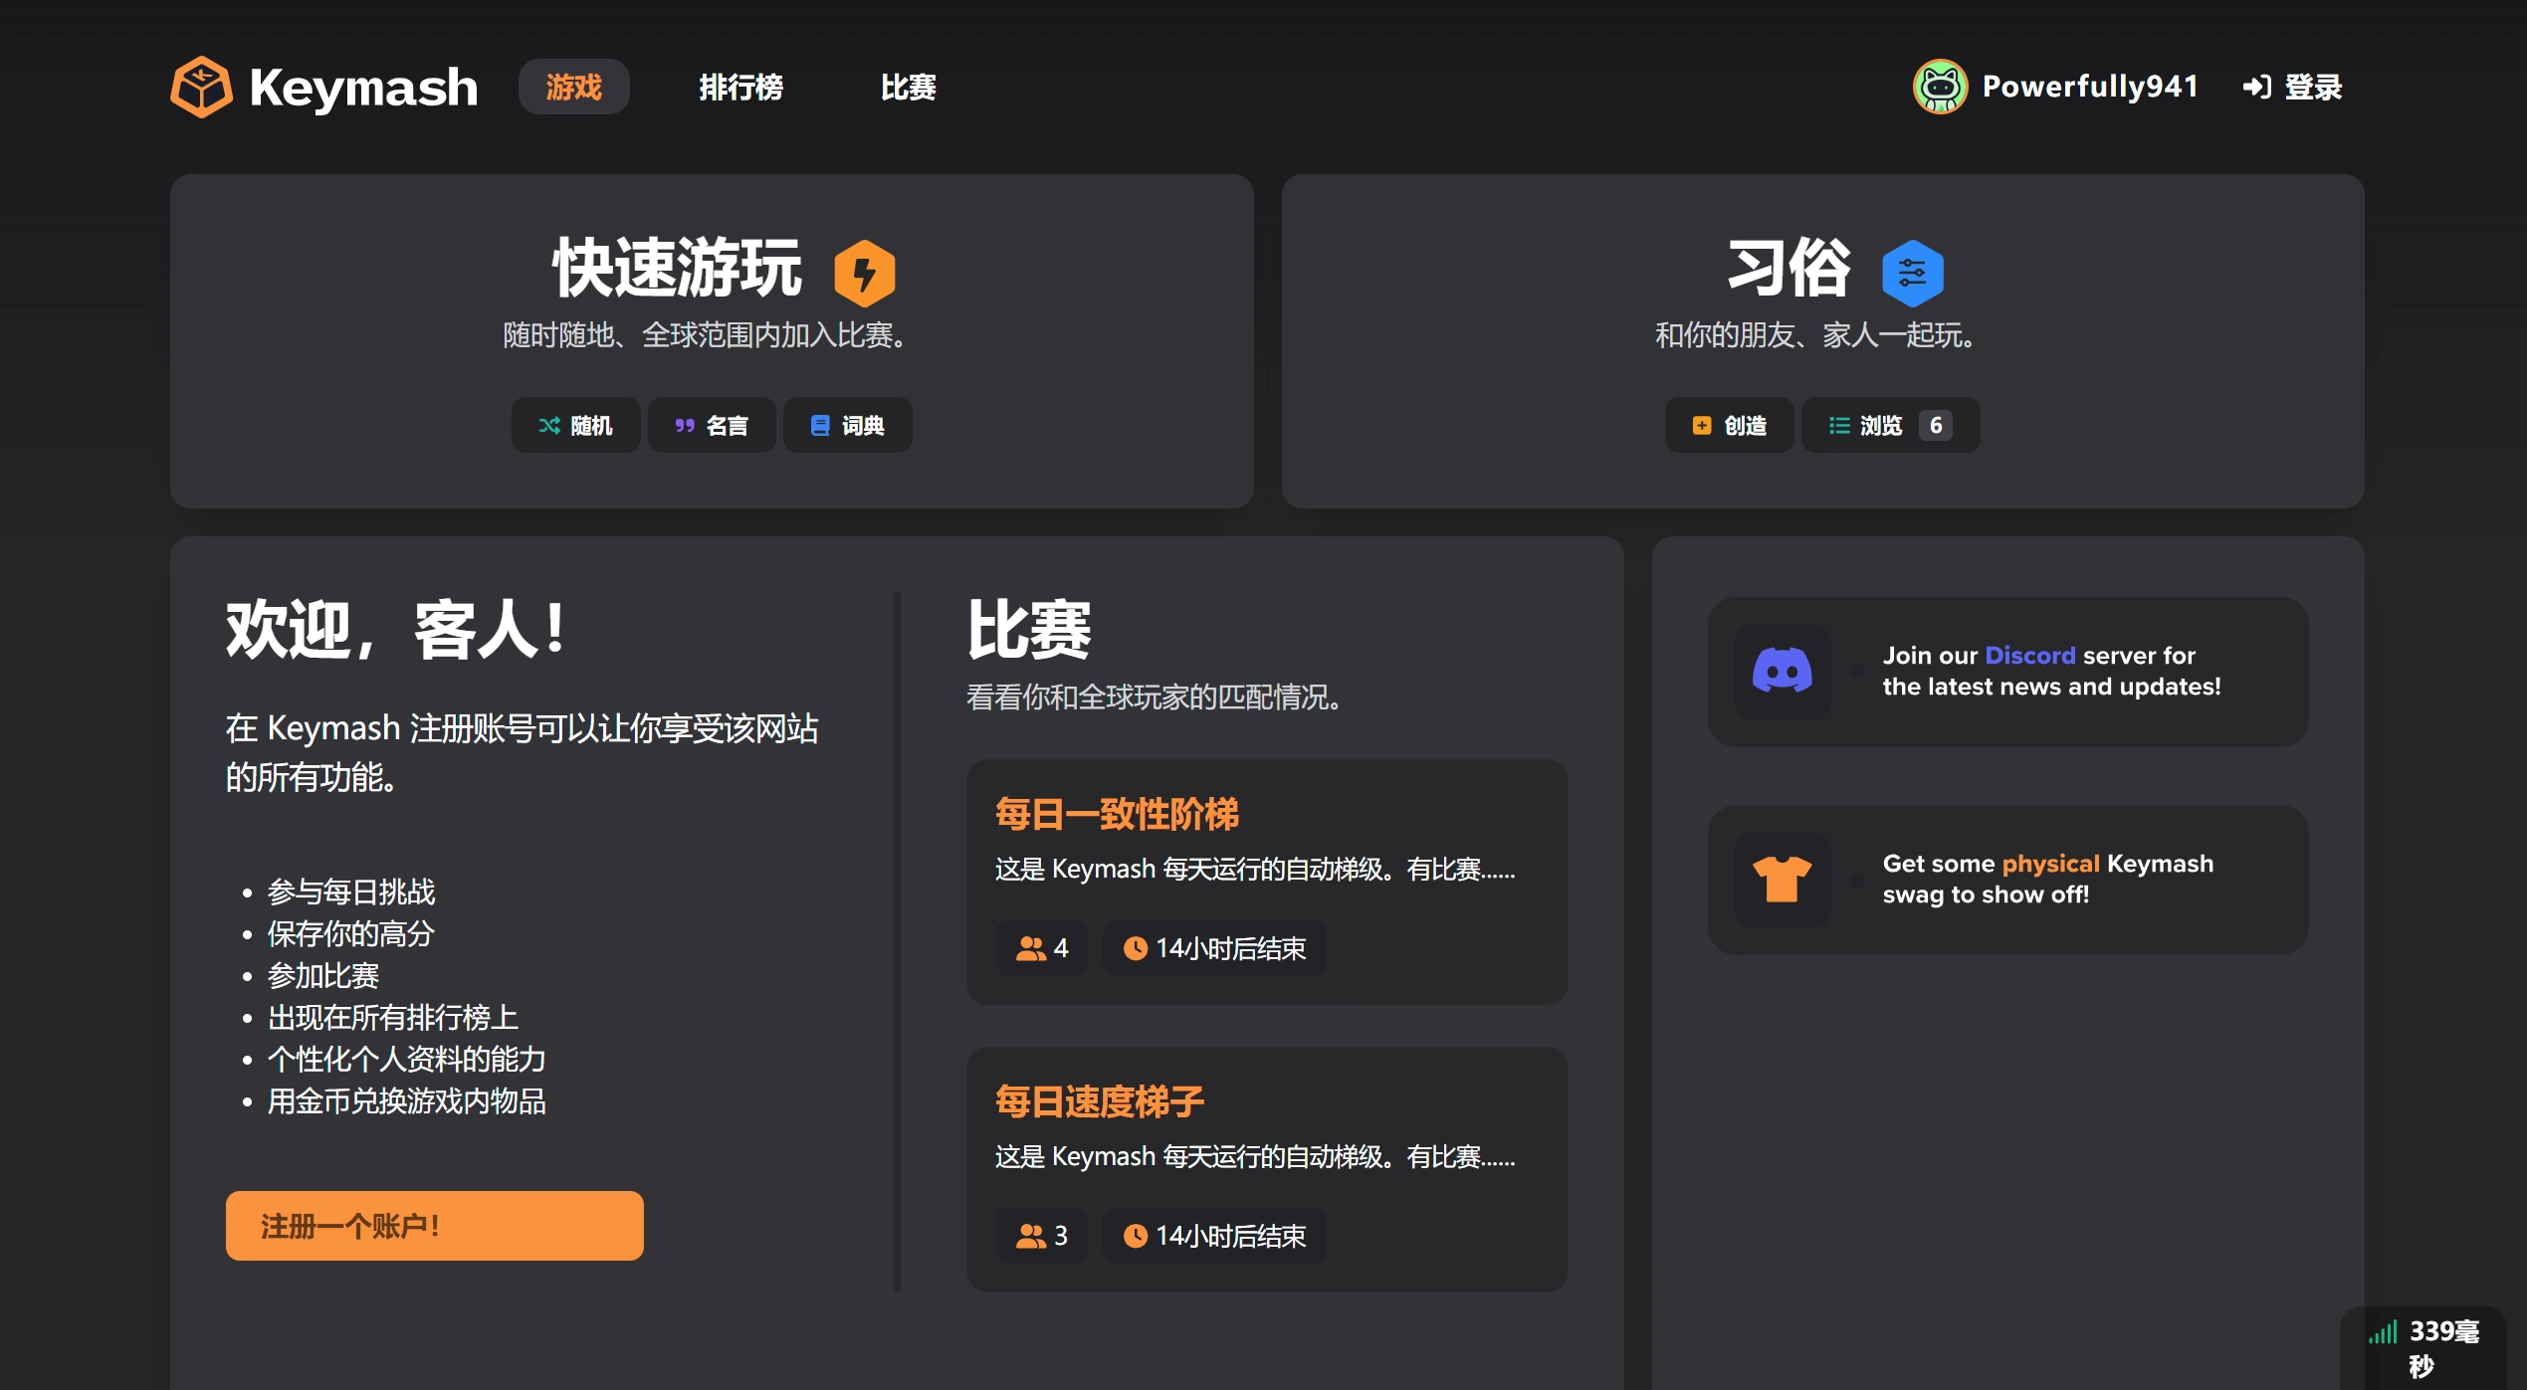The width and height of the screenshot is (2527, 1390).
Task: Click the orange lightning bolt hexagon icon
Action: tap(864, 273)
